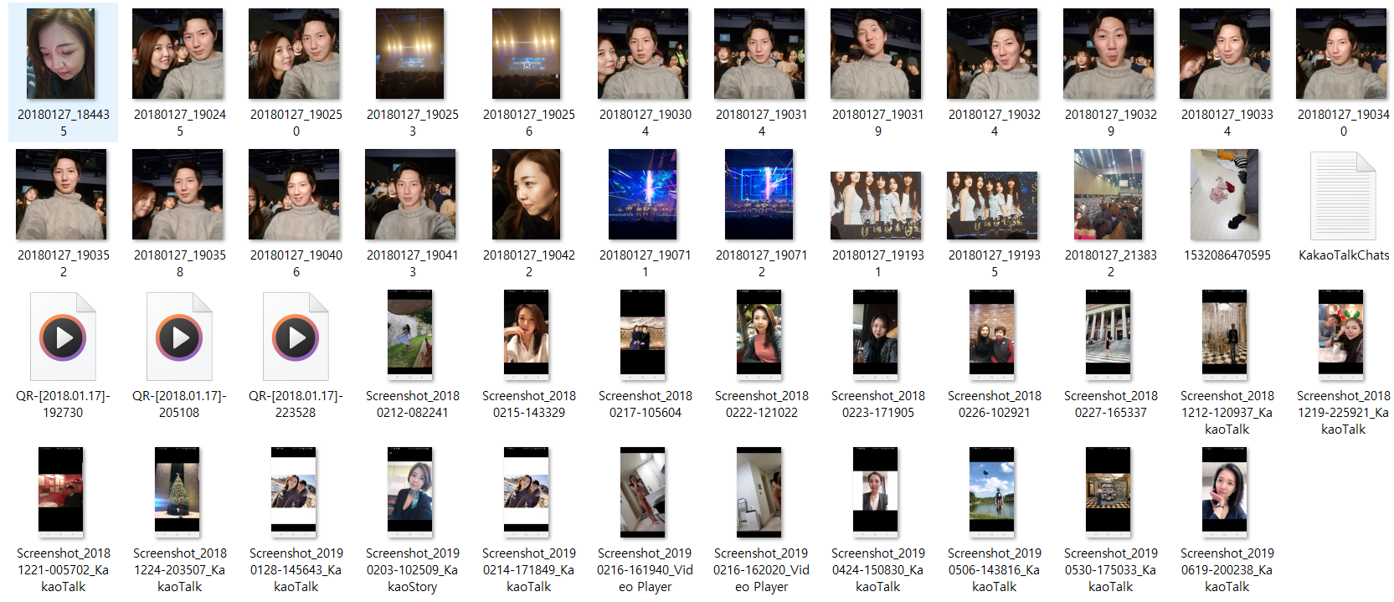Select Screenshot_20190128-145643_KakaoTalk
This screenshot has height=602, width=1394.
point(294,492)
